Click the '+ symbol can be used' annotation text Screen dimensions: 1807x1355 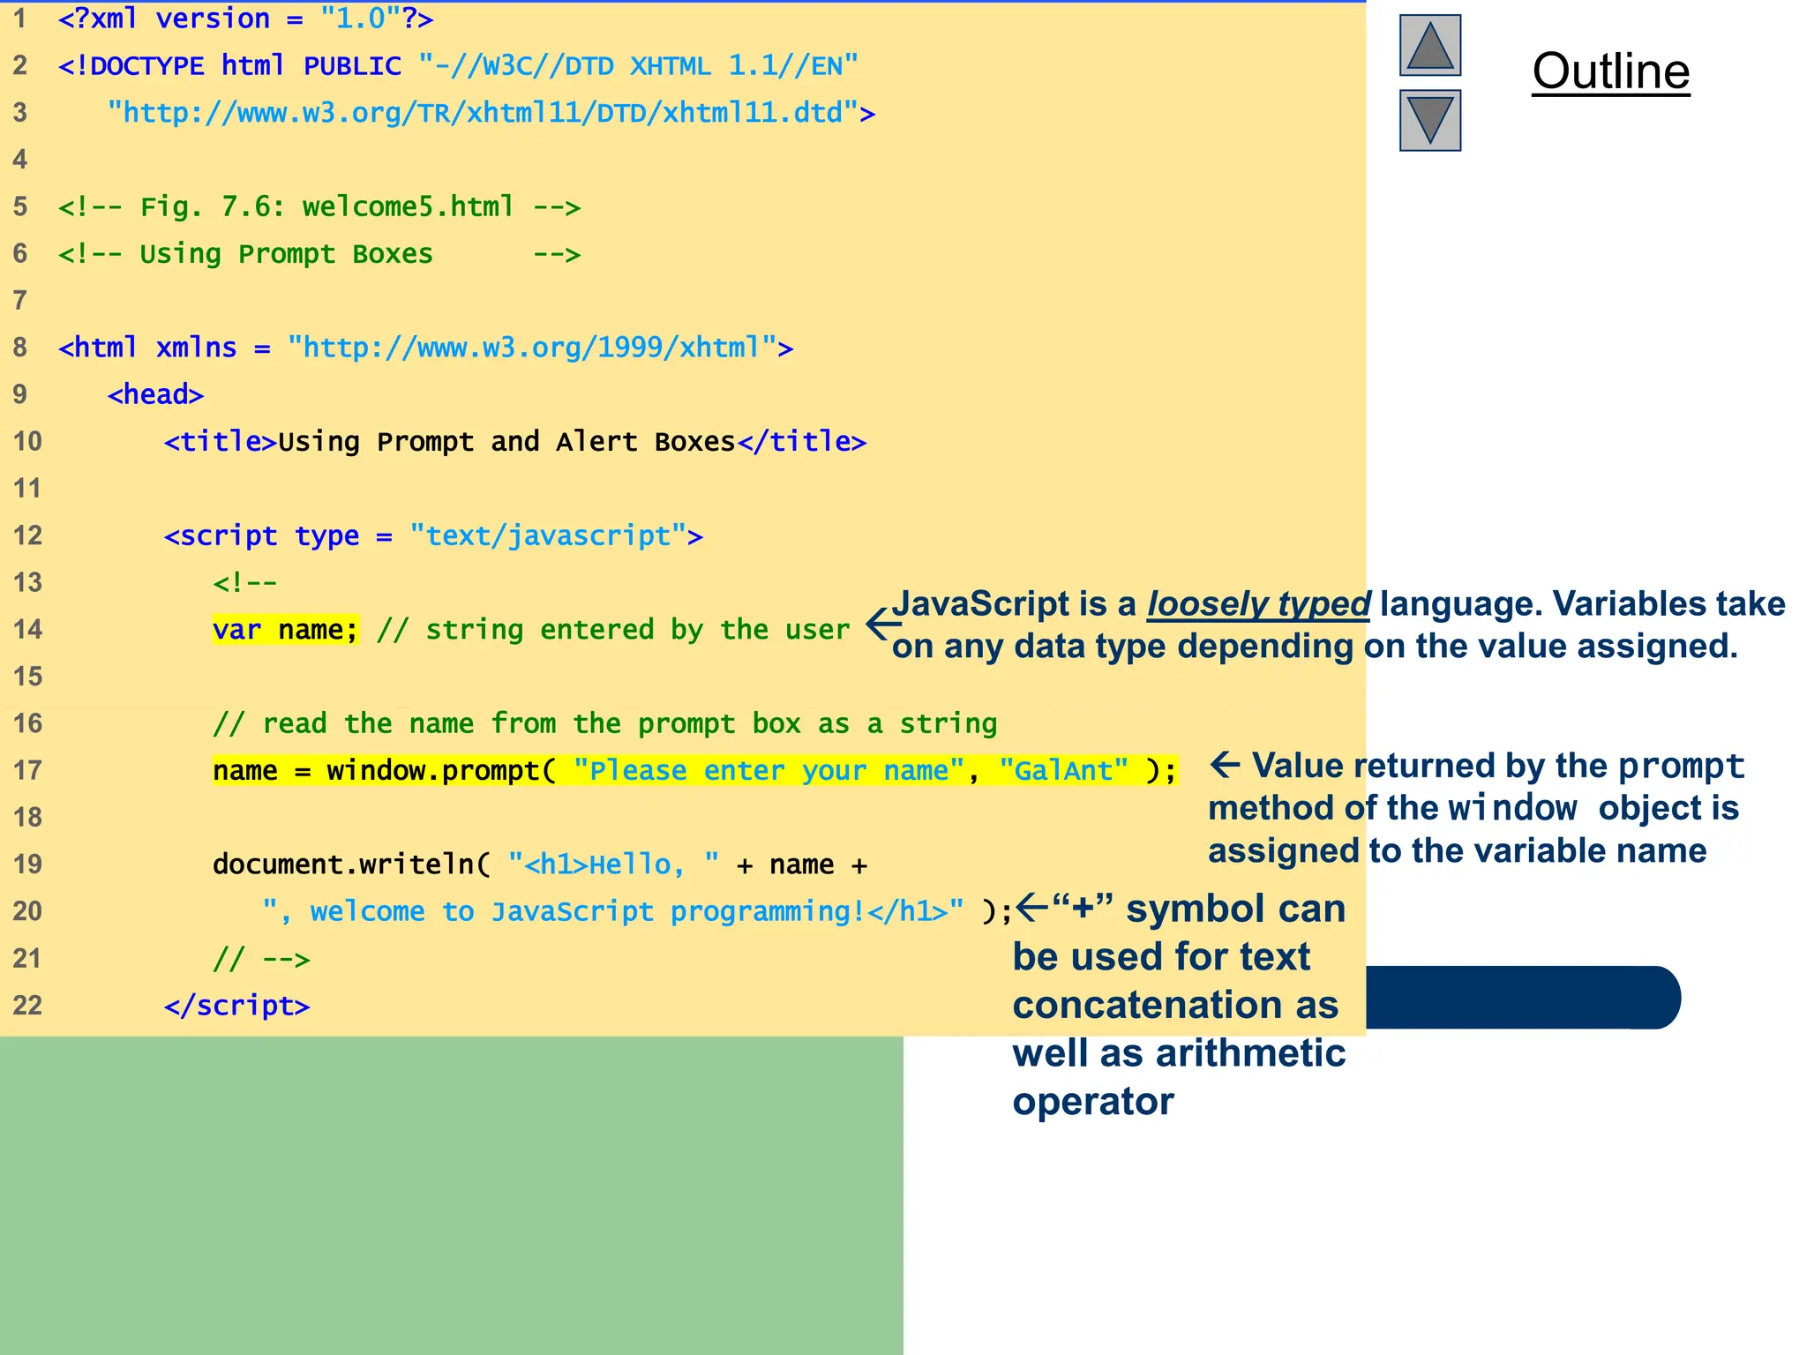[x=1179, y=1005]
